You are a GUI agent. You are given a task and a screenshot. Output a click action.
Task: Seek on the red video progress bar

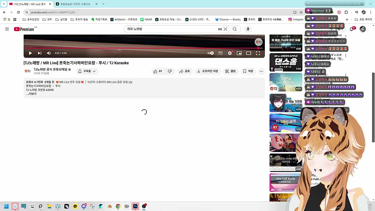[144, 48]
